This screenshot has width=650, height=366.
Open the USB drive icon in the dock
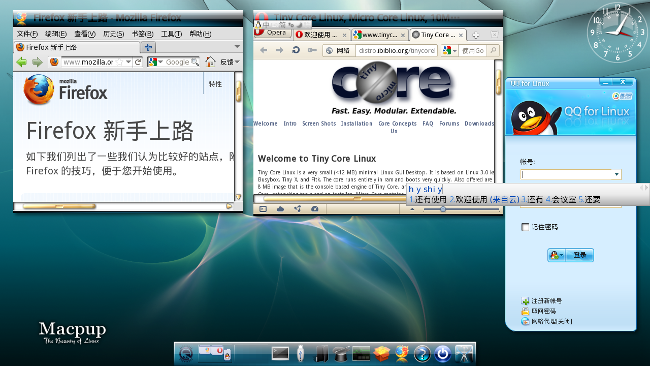click(x=301, y=353)
